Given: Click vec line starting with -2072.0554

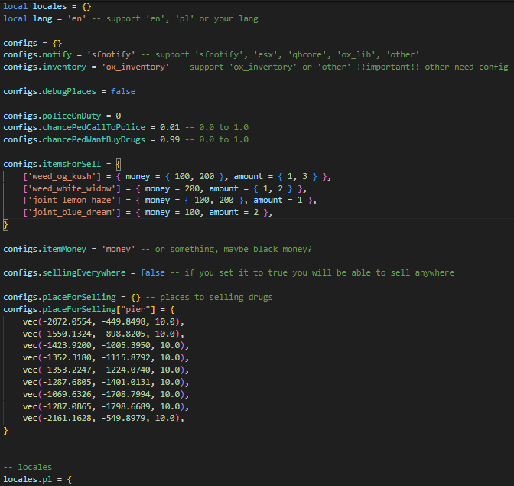Looking at the screenshot, I should coord(103,322).
